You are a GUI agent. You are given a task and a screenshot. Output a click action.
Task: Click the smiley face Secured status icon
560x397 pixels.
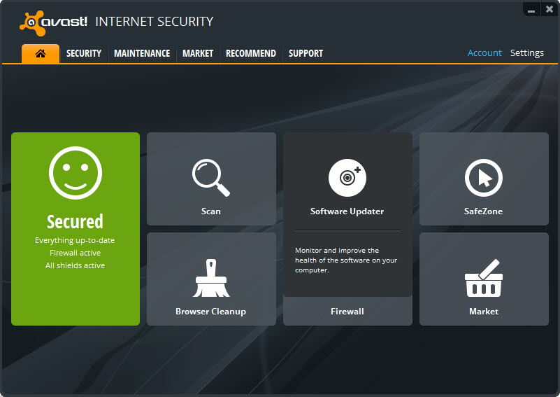point(76,173)
